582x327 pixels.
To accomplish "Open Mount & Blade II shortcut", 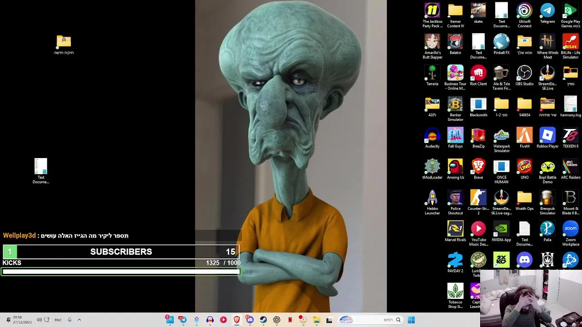I will (x=570, y=203).
